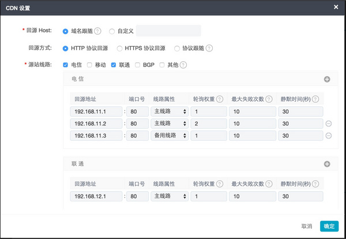The height and width of the screenshot is (239, 346).
Task: Click the plus icon in 联通 section header
Action: pos(327,164)
